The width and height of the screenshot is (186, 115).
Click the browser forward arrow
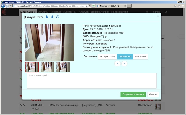[7, 6]
